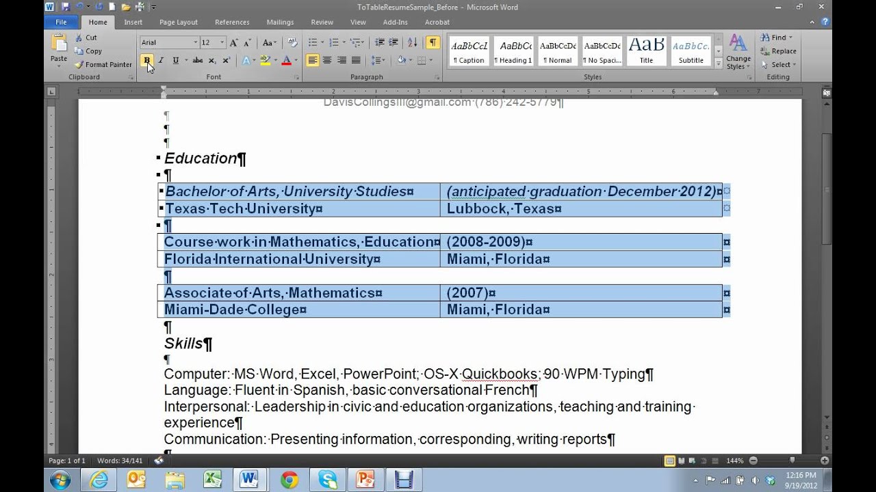Toggle Bold formatting off
Screen dimensions: 876x492
[x=146, y=61]
